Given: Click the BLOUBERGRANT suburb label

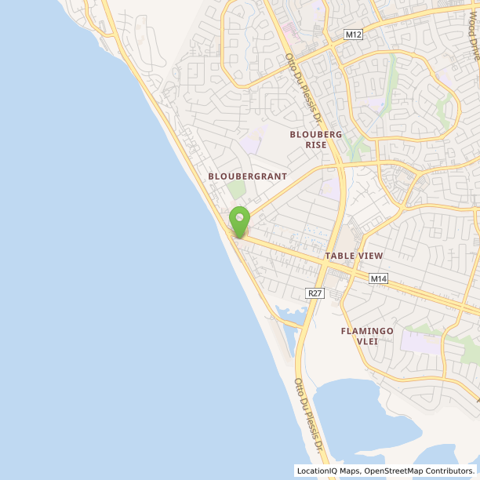Looking at the screenshot, I should (x=248, y=176).
